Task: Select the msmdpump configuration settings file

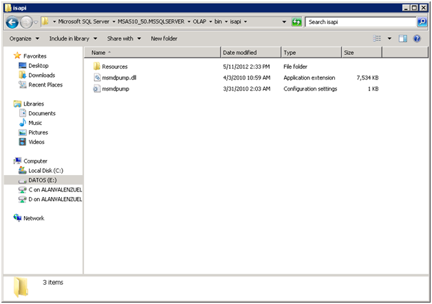Action: tap(116, 89)
